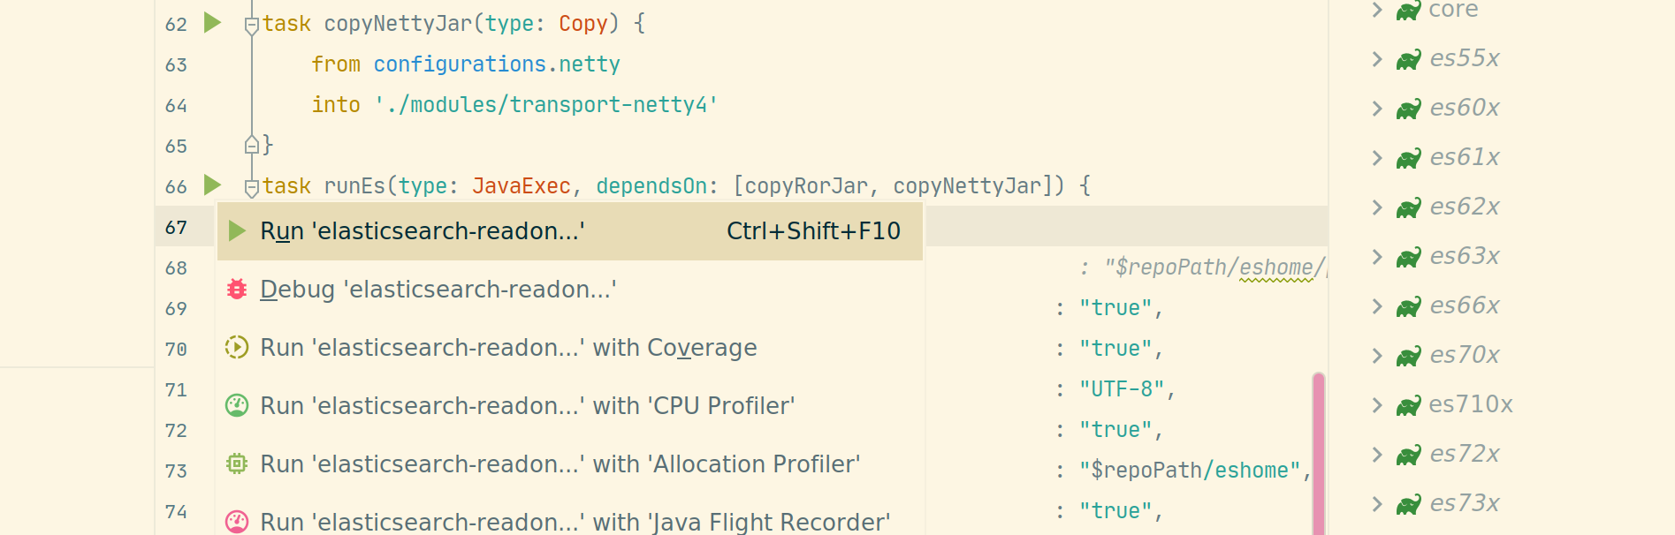Expand the es66x Gradle node
Screen dimensions: 1675x535
1377,306
